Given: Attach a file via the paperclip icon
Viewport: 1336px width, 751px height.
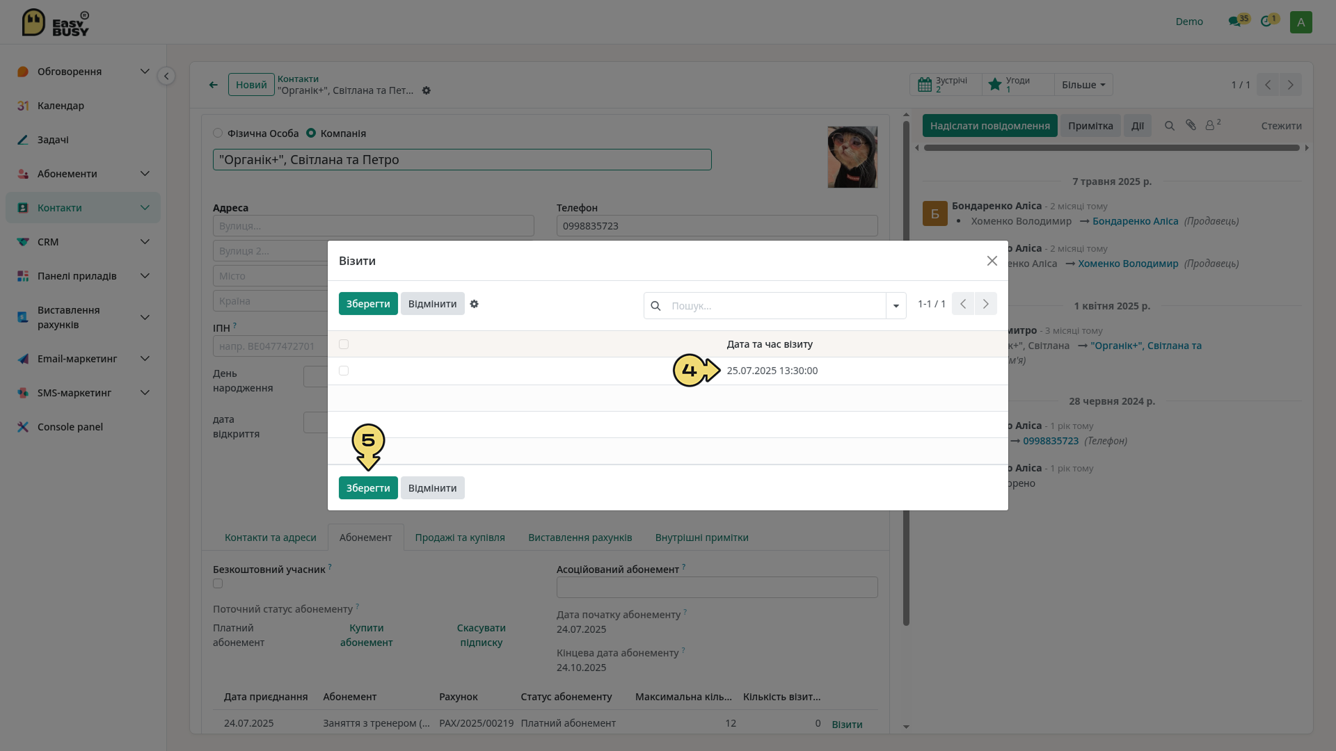Looking at the screenshot, I should pyautogui.click(x=1191, y=125).
